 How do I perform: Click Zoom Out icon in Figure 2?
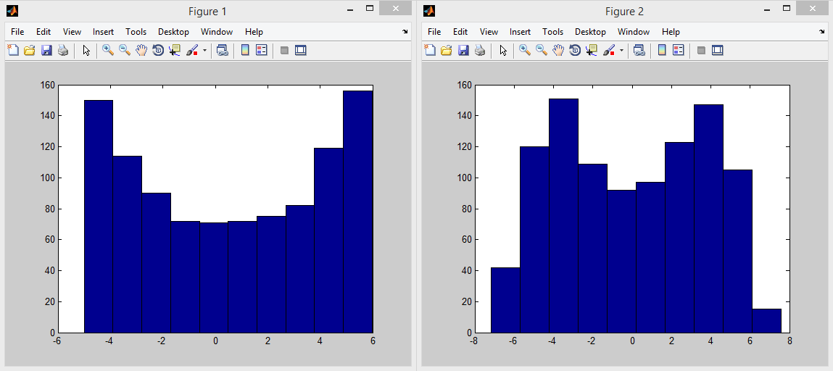(x=542, y=51)
